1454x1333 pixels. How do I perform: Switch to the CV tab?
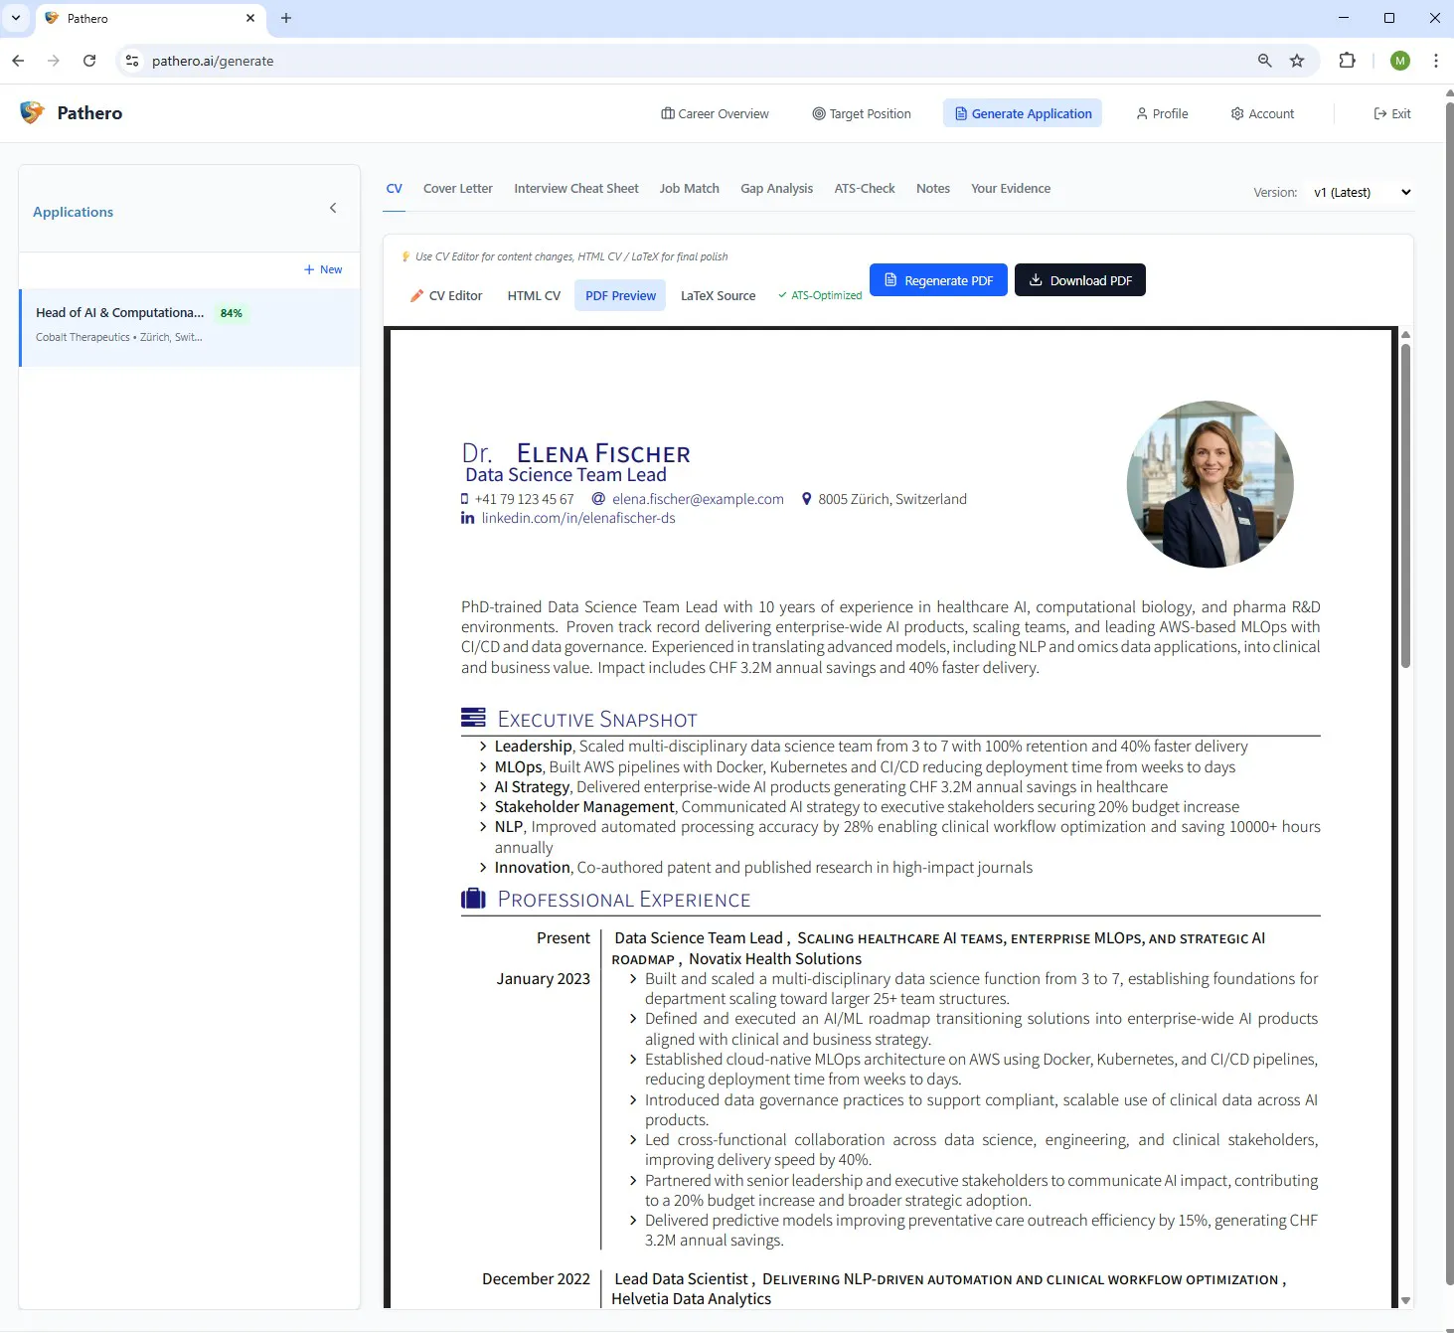pyautogui.click(x=395, y=189)
